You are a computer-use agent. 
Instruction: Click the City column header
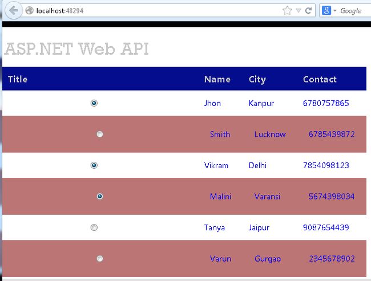(257, 80)
